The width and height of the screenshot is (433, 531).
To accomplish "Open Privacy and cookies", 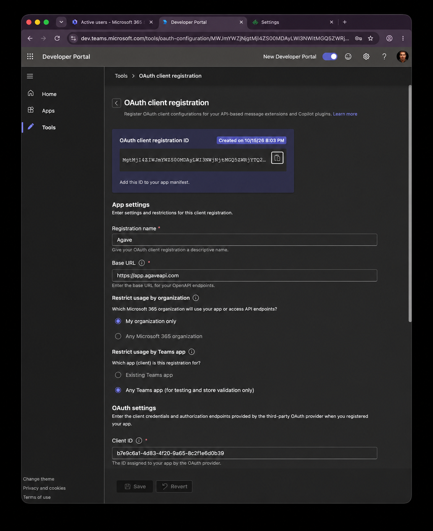I will pyautogui.click(x=44, y=488).
